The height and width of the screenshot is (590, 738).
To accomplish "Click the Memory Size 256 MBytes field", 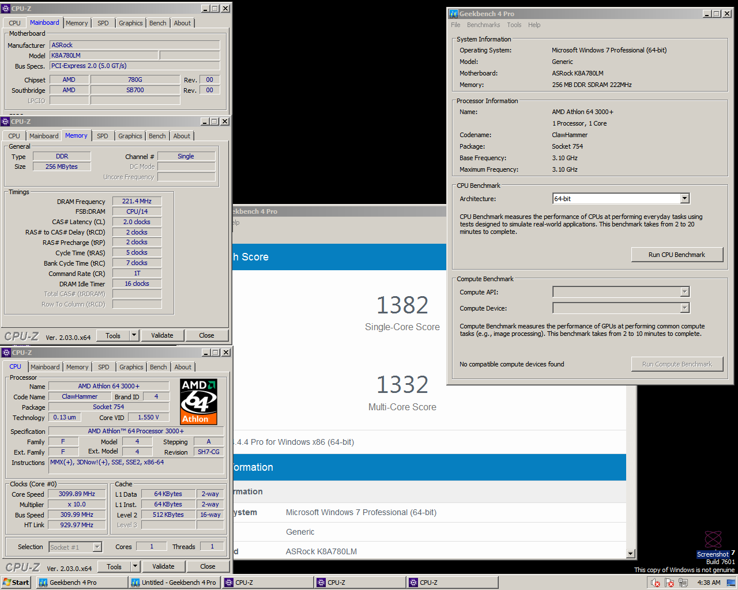I will coord(62,167).
